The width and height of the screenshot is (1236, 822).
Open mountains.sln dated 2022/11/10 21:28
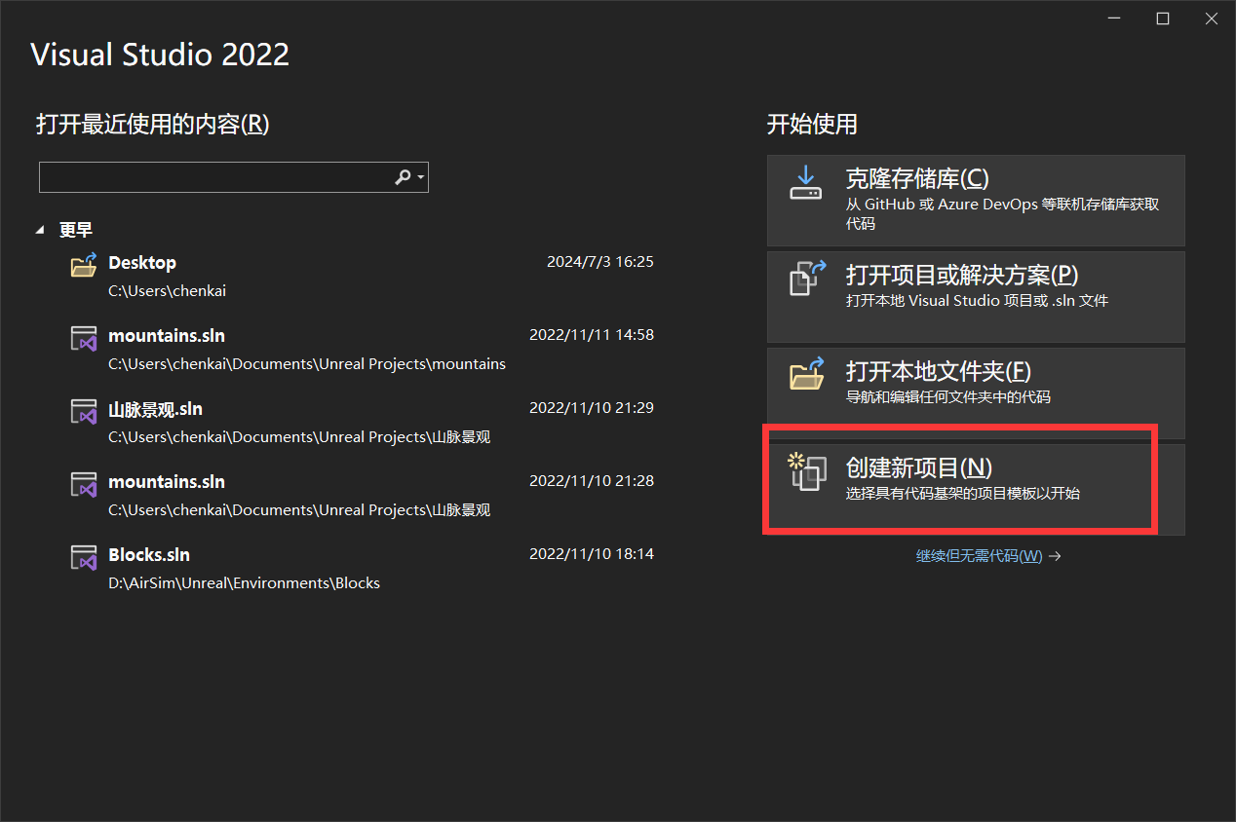coord(361,495)
